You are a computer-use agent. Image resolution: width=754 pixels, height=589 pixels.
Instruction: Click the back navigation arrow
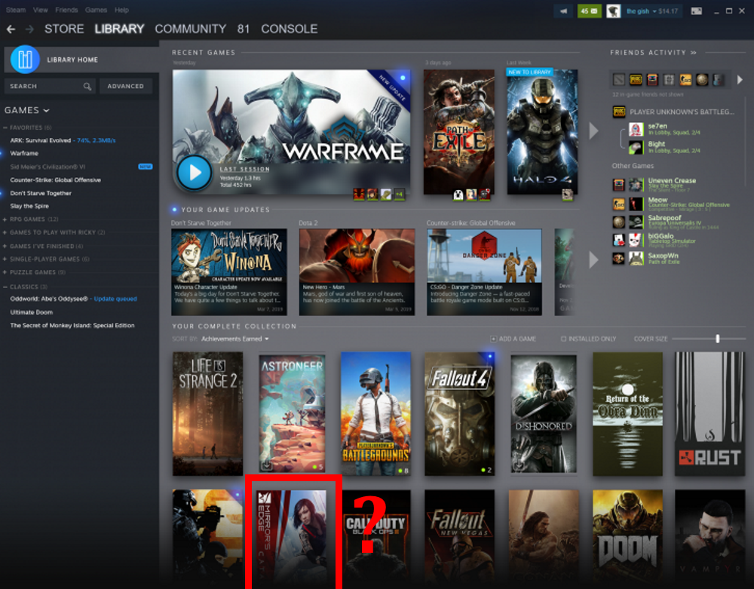[x=11, y=29]
